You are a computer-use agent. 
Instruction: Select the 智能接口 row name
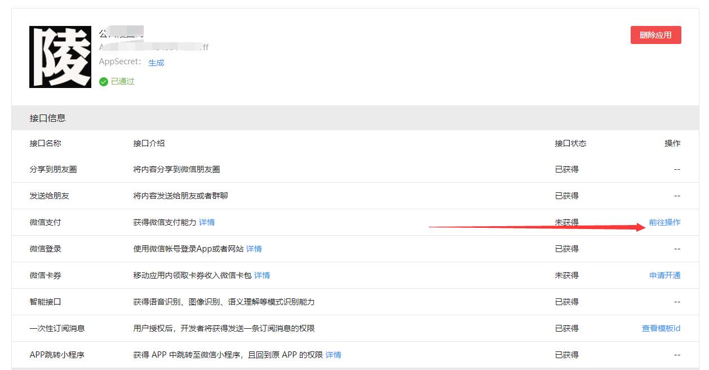coord(46,302)
